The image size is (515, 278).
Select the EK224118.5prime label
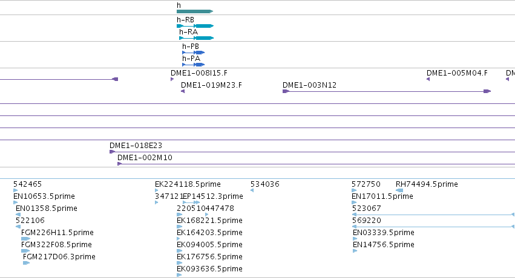(x=188, y=184)
